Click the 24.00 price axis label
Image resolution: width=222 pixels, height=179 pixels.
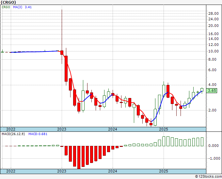click(x=214, y=19)
